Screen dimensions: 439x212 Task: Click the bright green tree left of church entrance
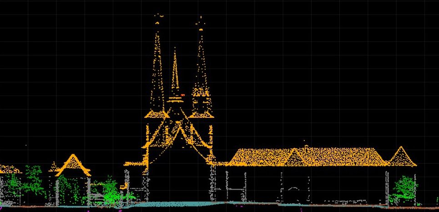[x=111, y=192]
